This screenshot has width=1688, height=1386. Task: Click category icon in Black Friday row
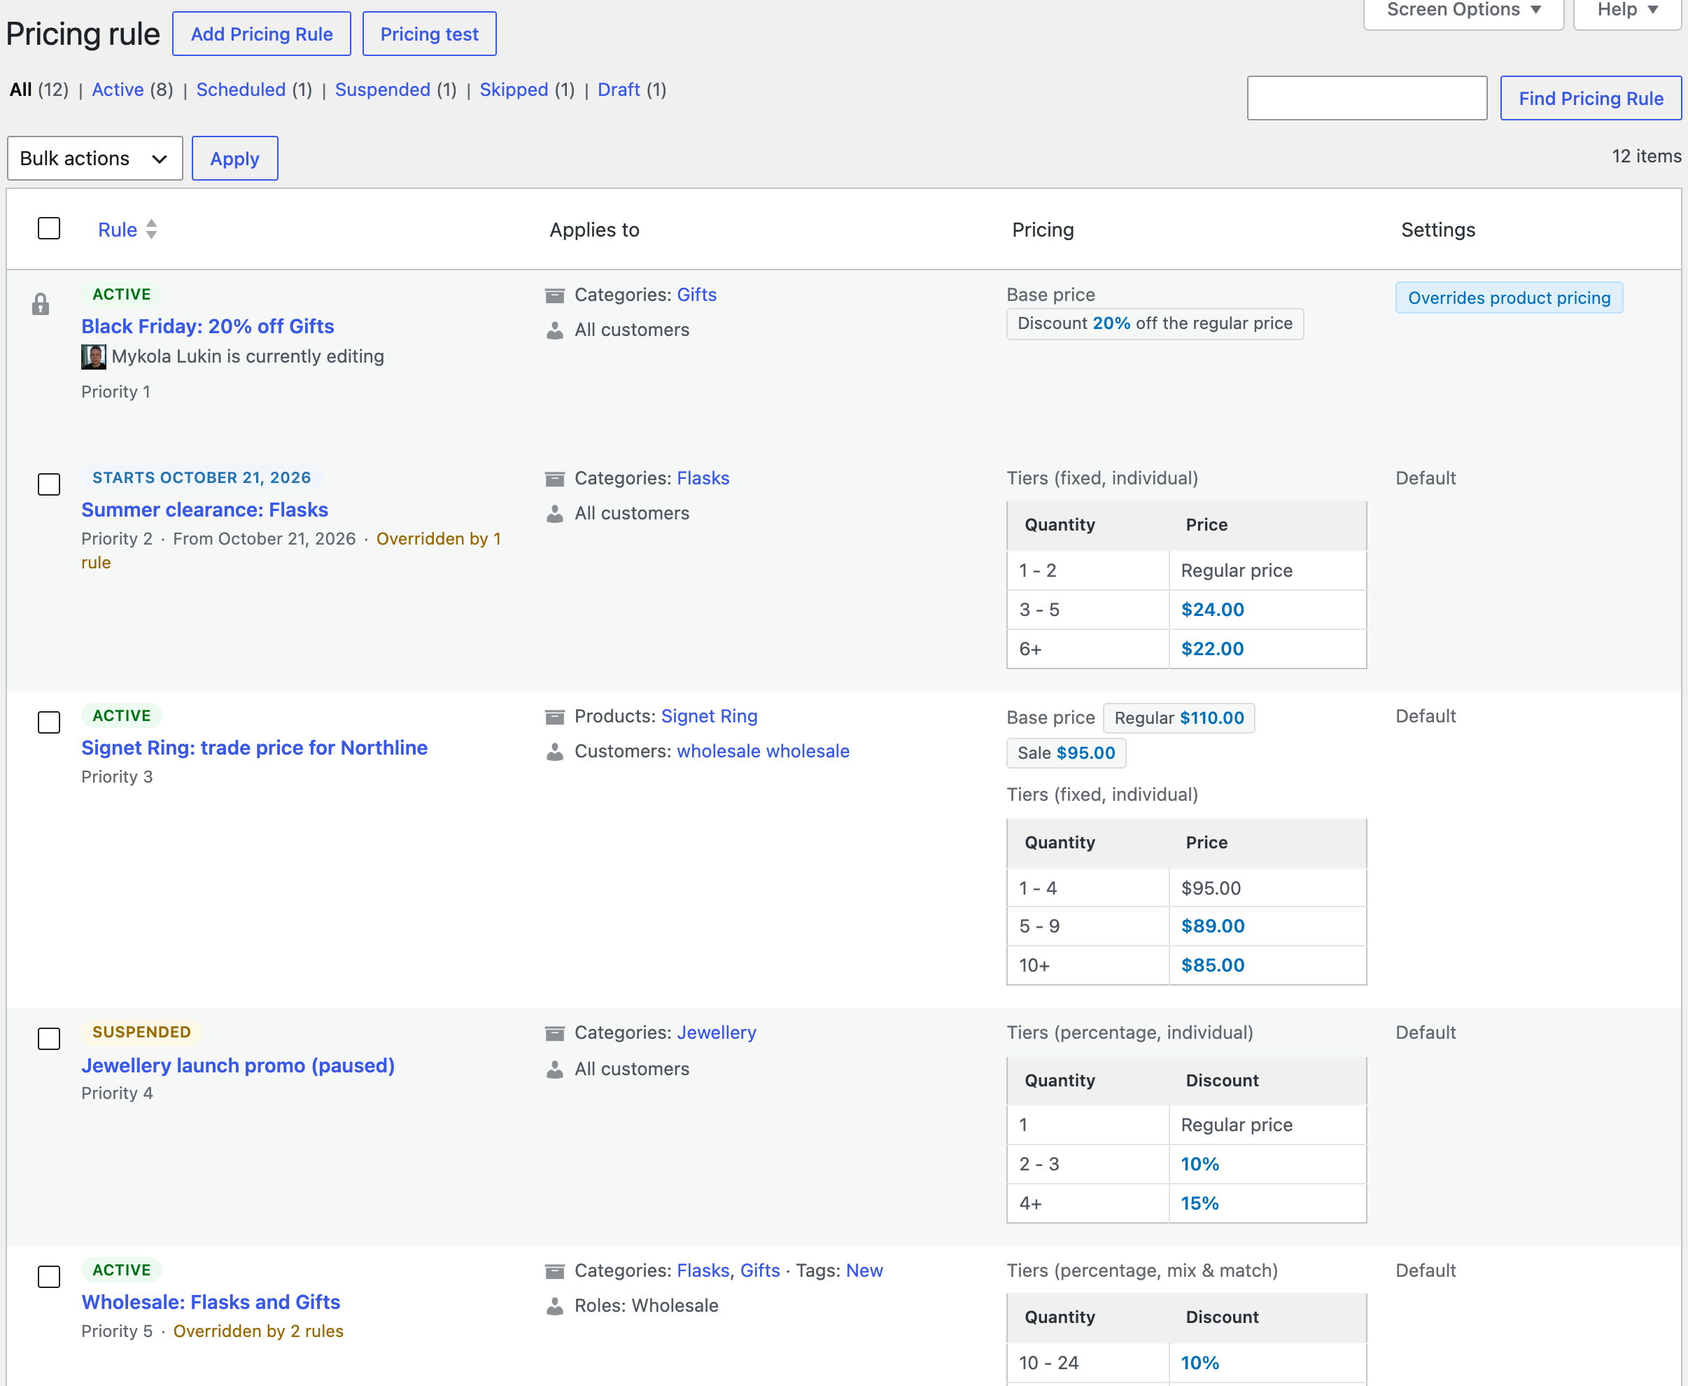[x=555, y=295]
